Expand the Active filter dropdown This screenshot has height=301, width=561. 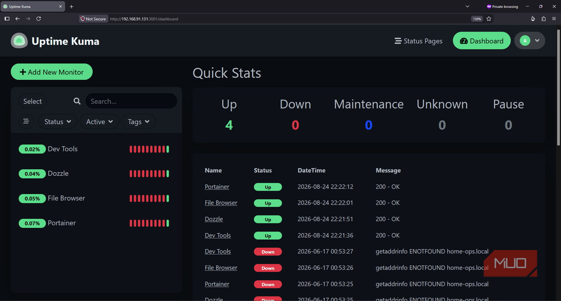99,122
